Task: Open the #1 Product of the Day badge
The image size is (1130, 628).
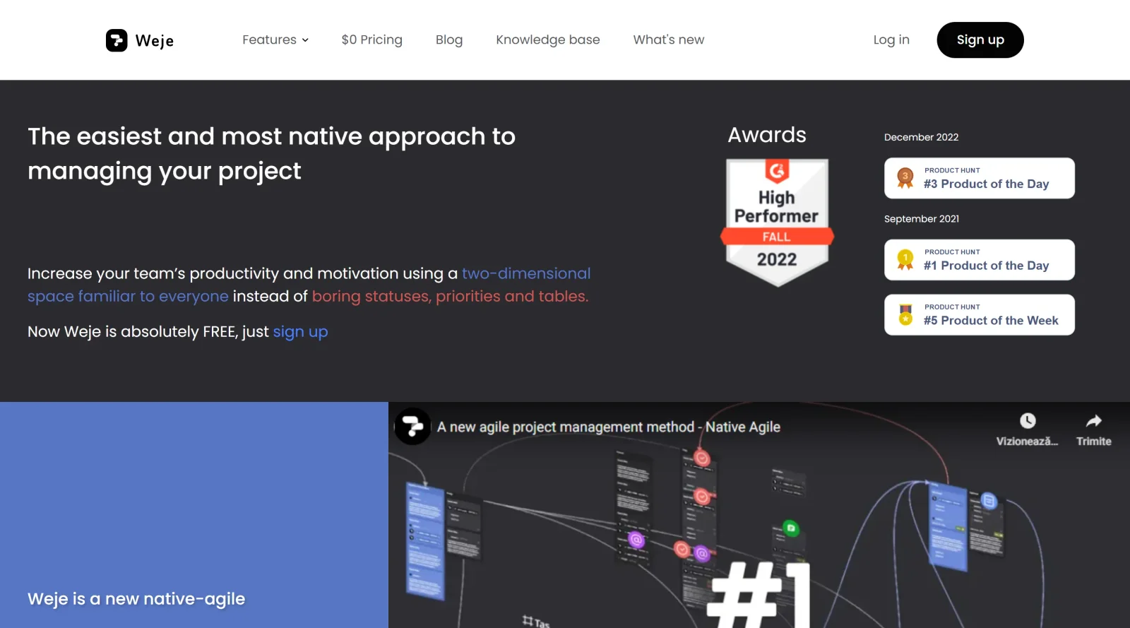Action: [980, 260]
